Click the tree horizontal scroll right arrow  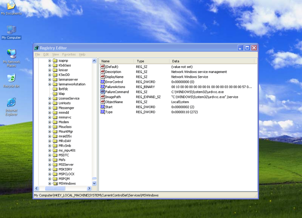(89, 188)
